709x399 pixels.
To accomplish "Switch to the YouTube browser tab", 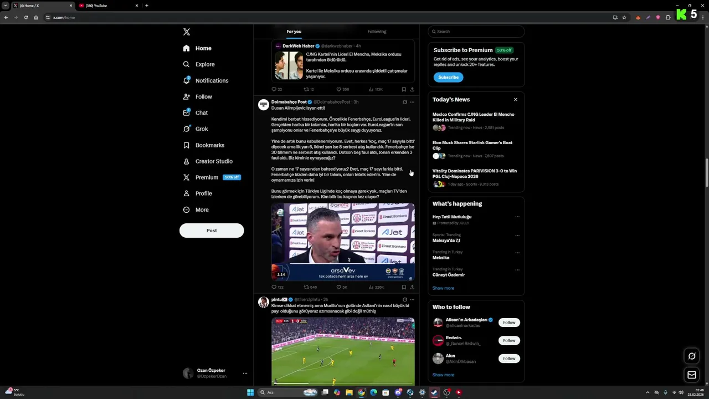I will tap(108, 6).
